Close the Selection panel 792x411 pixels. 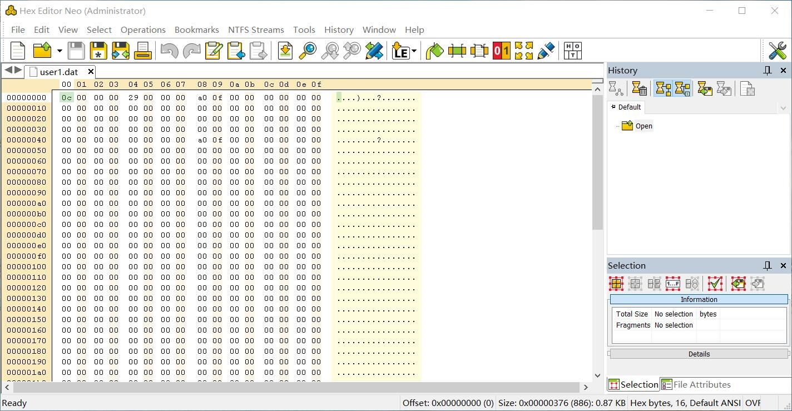tap(783, 265)
